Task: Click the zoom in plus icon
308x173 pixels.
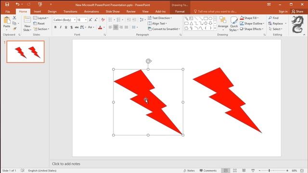Action: click(x=287, y=171)
